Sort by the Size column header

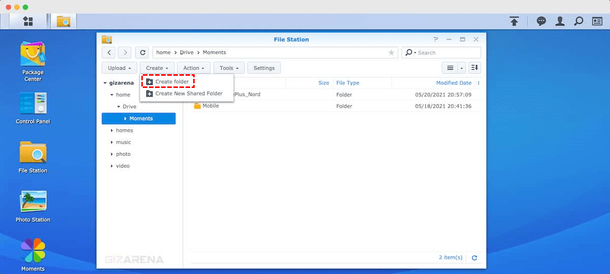click(x=324, y=83)
